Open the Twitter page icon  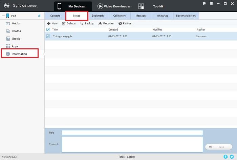coord(232,157)
